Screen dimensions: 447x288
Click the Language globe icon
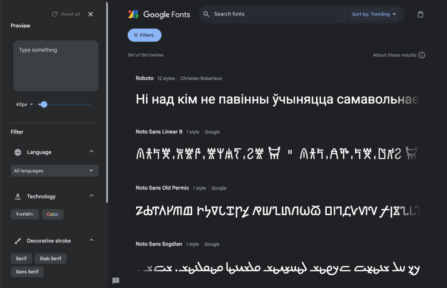(x=17, y=152)
